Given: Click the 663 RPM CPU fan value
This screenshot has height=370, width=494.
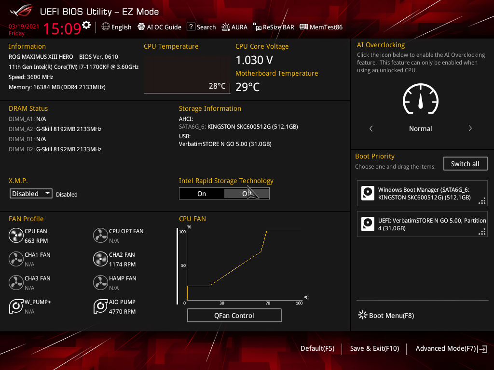Looking at the screenshot, I should pos(36,241).
